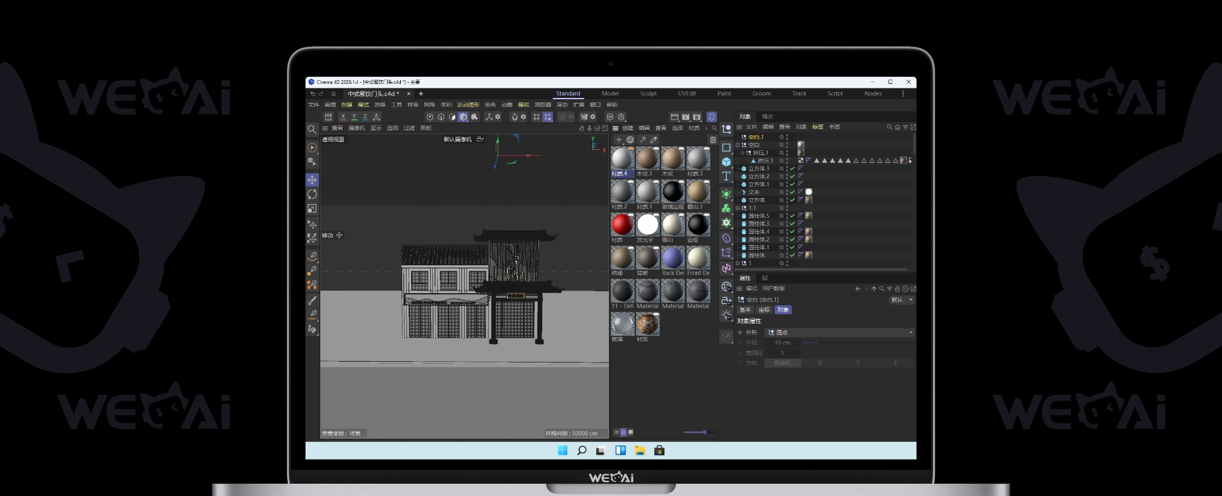Select the Scale tool in left toolbar

(312, 209)
